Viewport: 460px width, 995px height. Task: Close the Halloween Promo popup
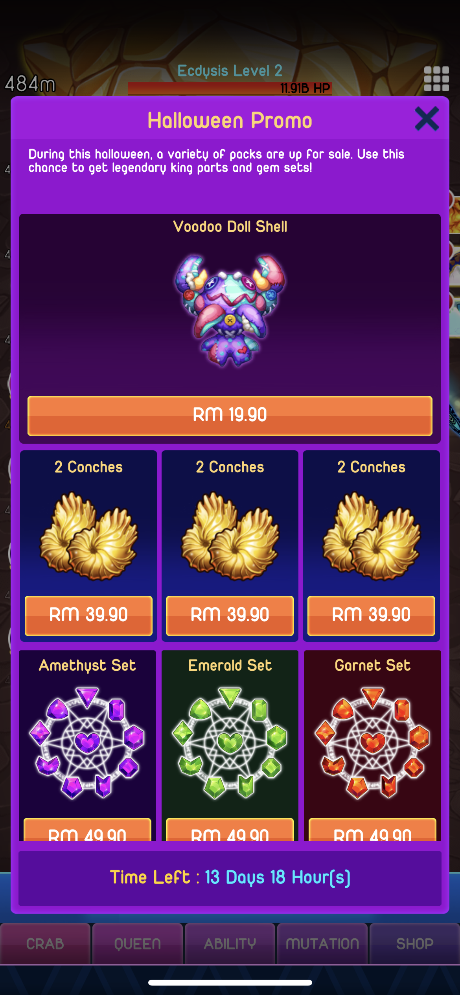pos(427,119)
